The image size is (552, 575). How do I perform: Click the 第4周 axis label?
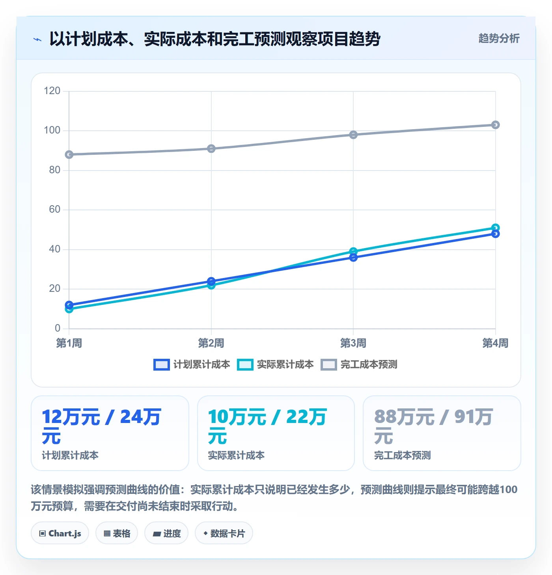coord(496,343)
